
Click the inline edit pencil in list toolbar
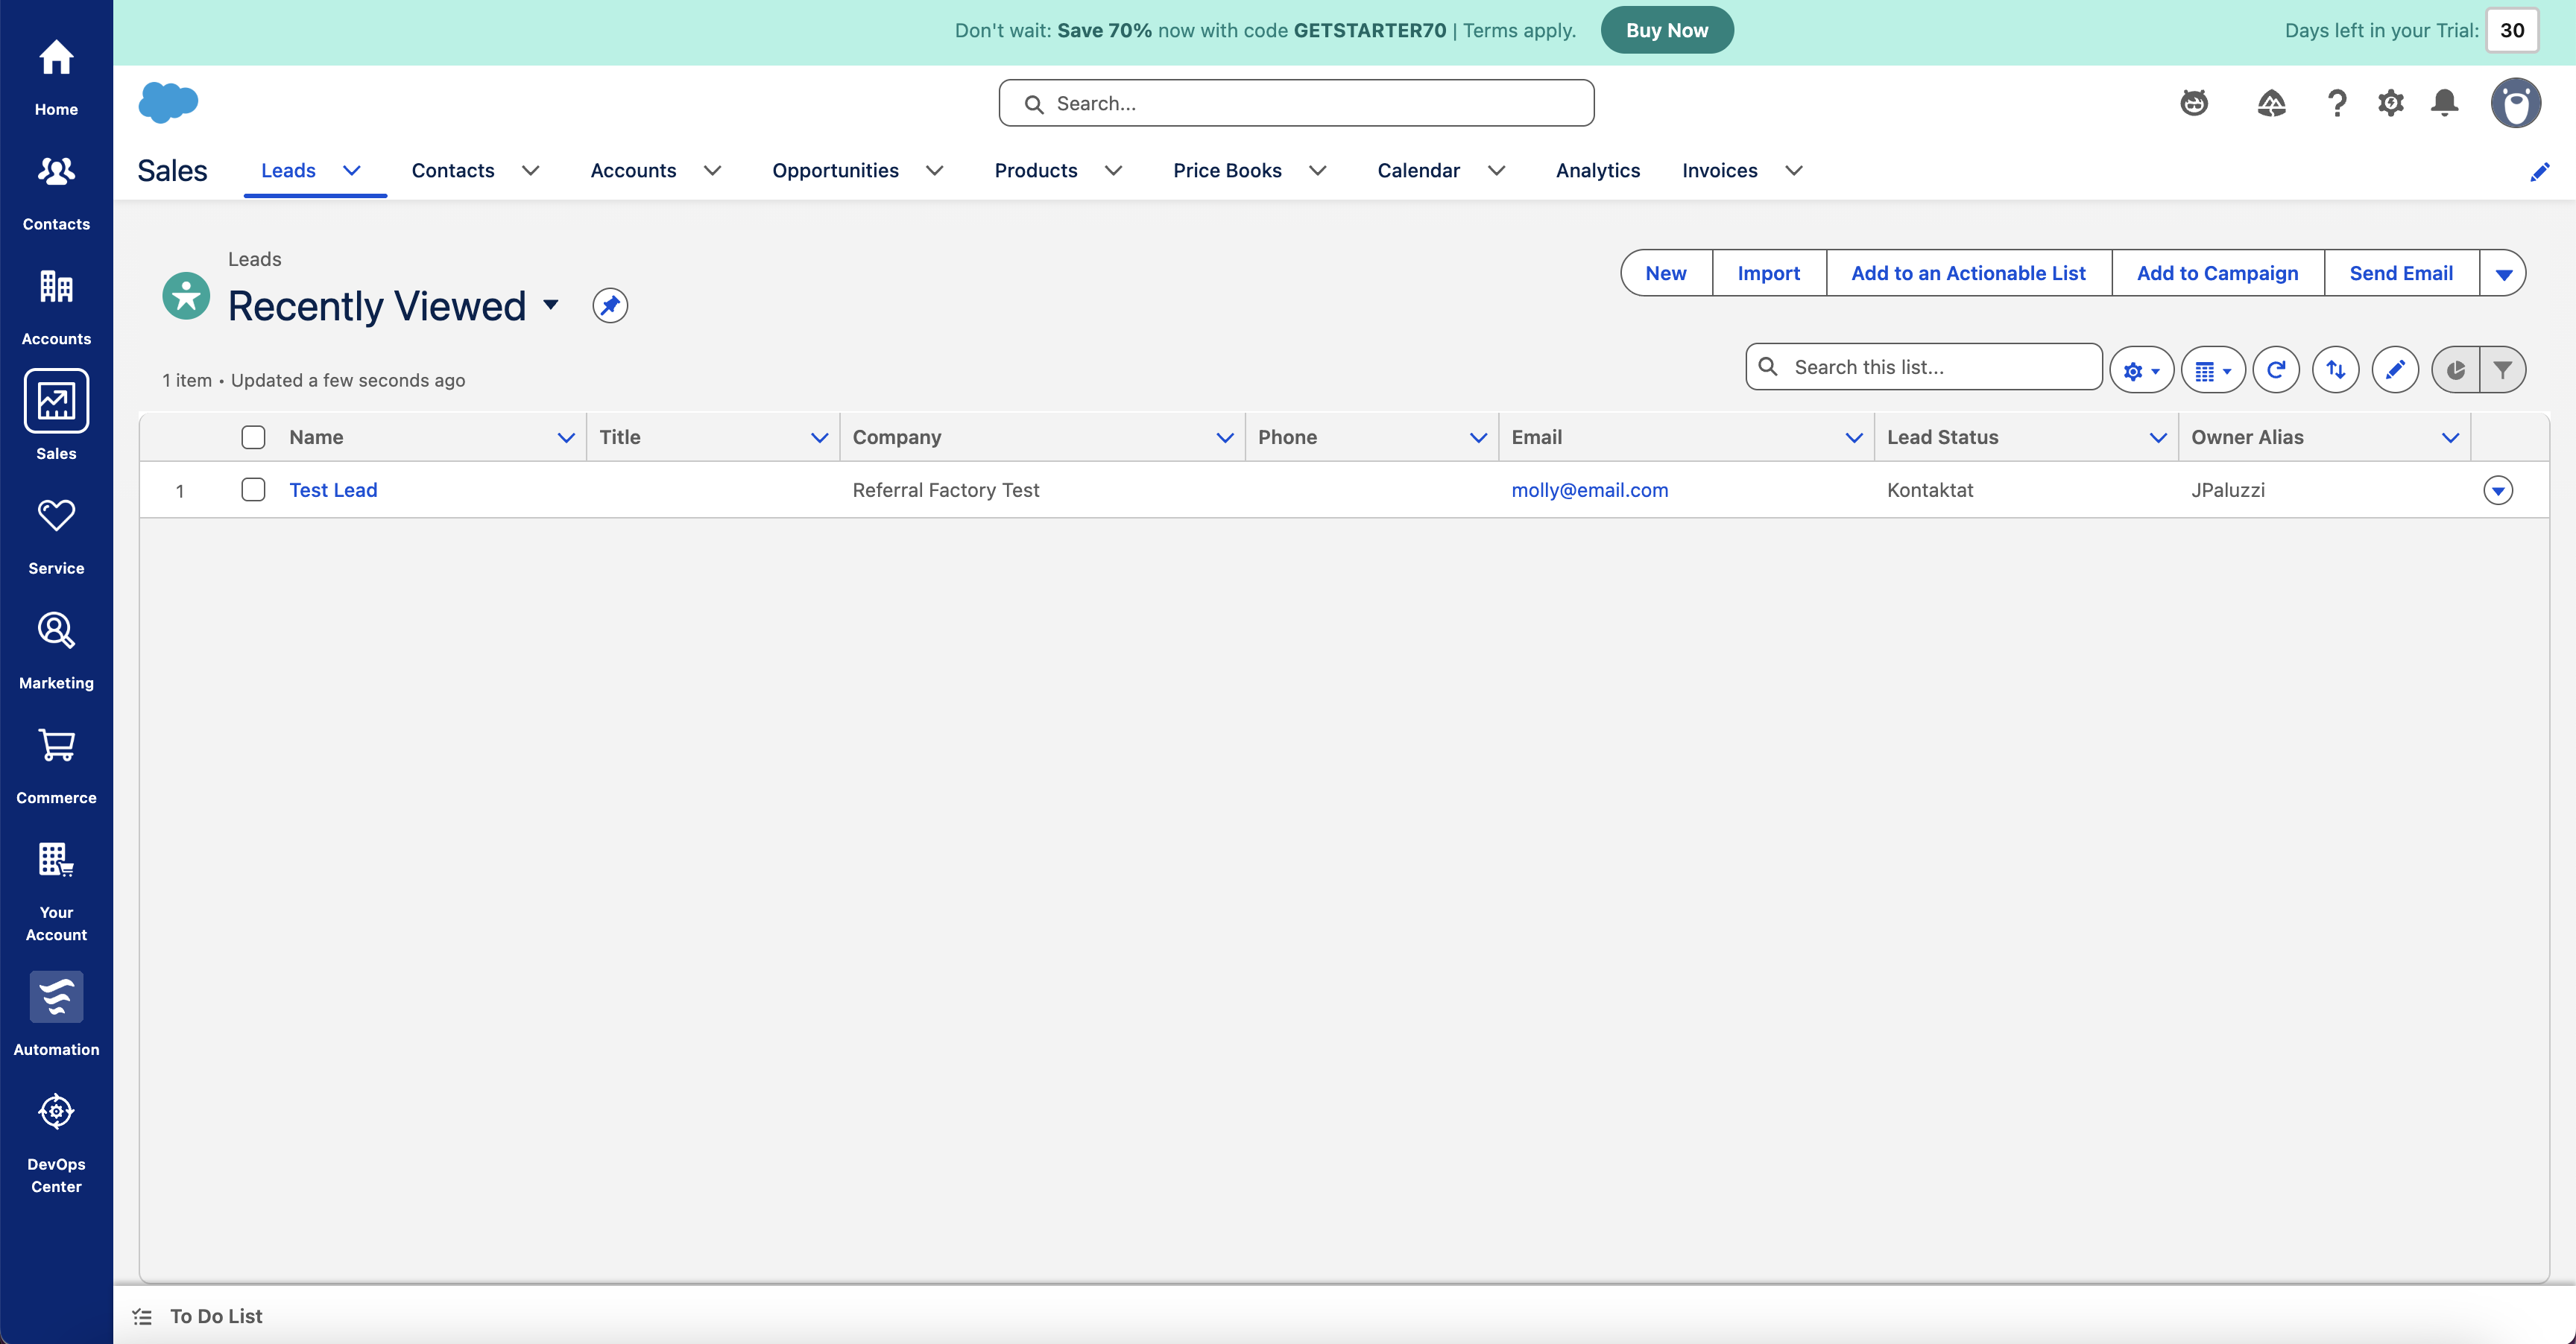click(2395, 370)
